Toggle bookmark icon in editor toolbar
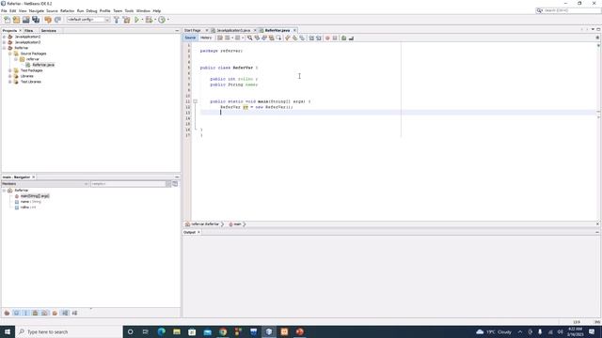 (302, 38)
